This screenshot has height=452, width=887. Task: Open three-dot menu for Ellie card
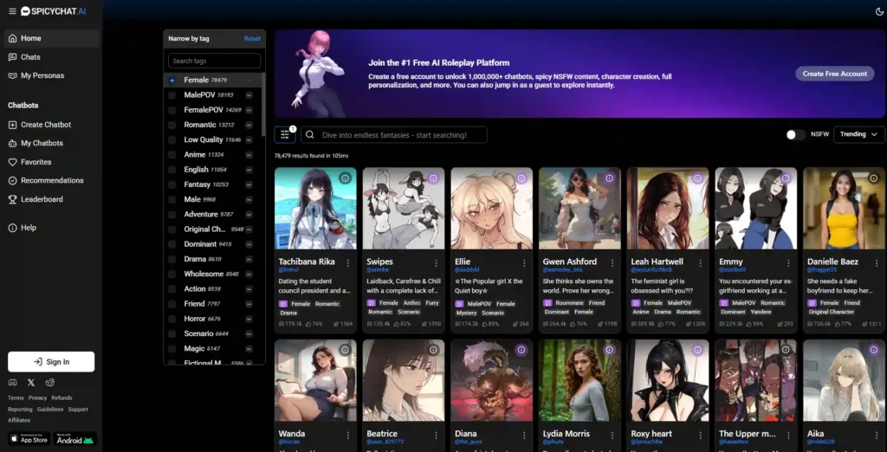(524, 262)
